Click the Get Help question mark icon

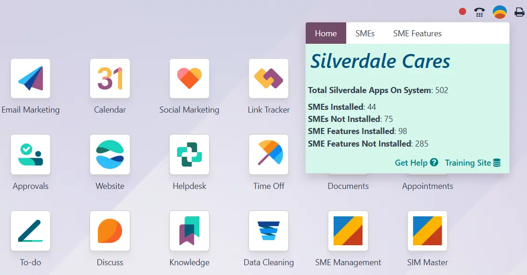tap(434, 162)
